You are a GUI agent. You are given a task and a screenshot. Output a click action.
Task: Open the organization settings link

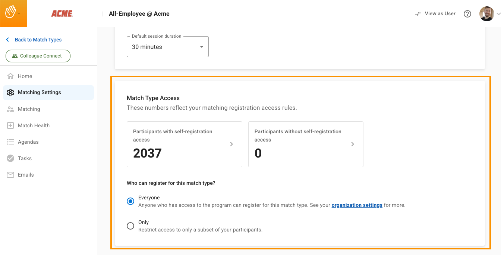click(357, 205)
